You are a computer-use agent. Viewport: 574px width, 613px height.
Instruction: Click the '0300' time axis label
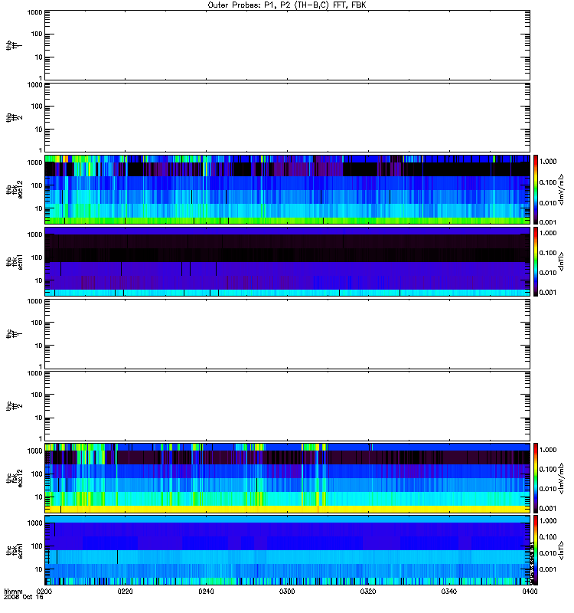tap(287, 591)
